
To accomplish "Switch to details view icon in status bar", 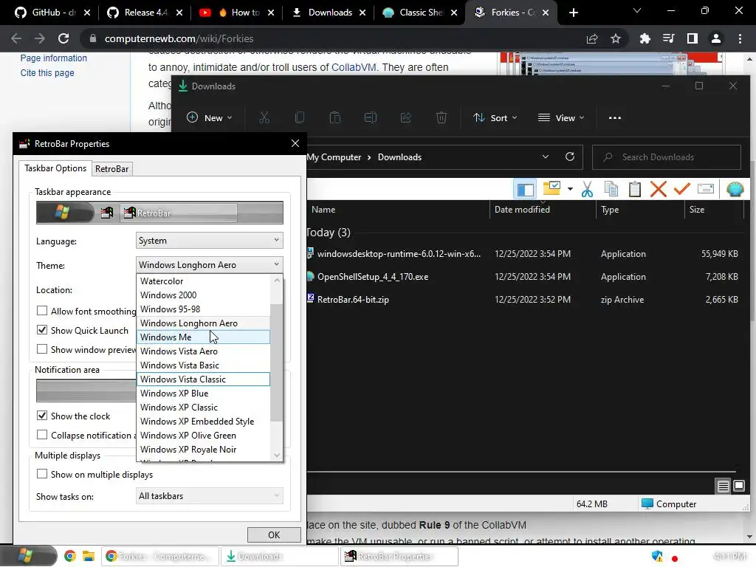I will [x=724, y=486].
